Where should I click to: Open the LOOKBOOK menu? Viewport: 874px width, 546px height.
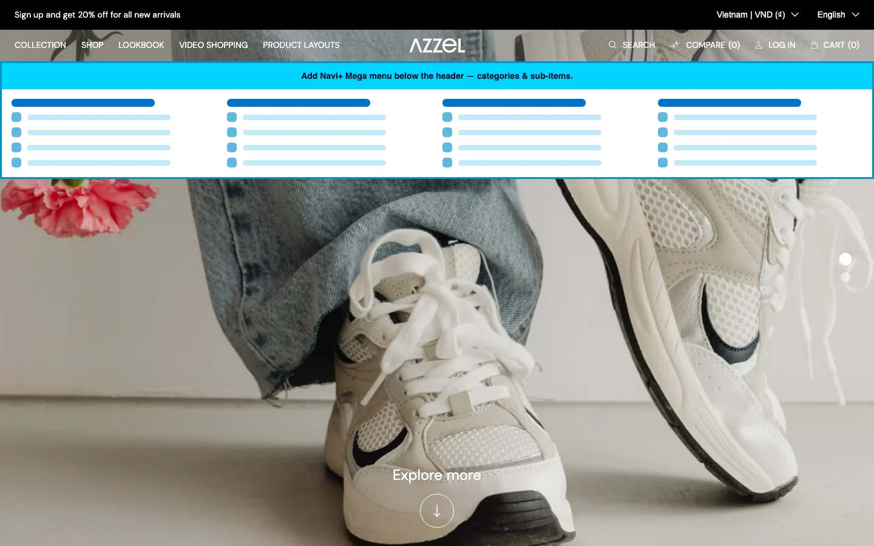(x=141, y=45)
